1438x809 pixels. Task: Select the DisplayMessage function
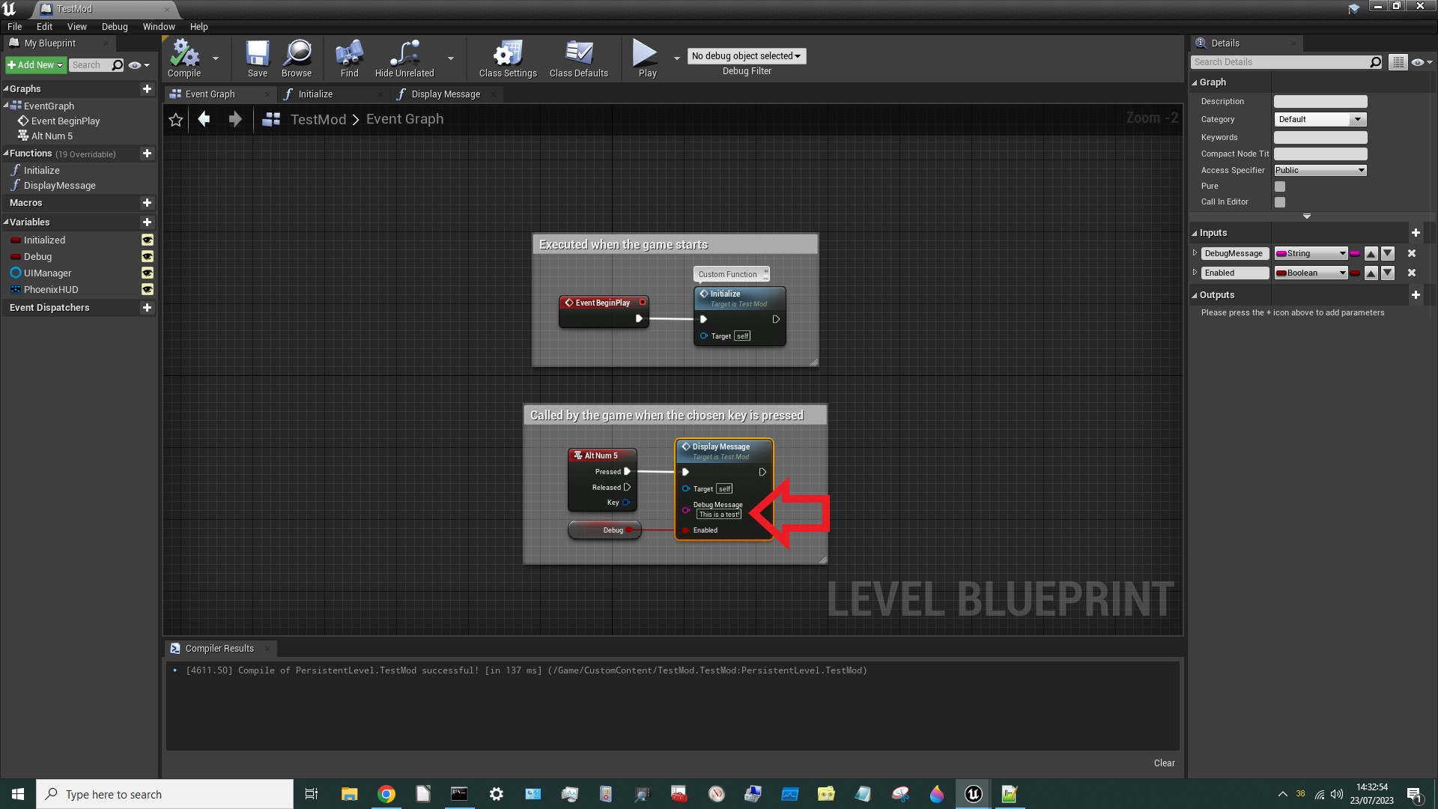pyautogui.click(x=59, y=186)
